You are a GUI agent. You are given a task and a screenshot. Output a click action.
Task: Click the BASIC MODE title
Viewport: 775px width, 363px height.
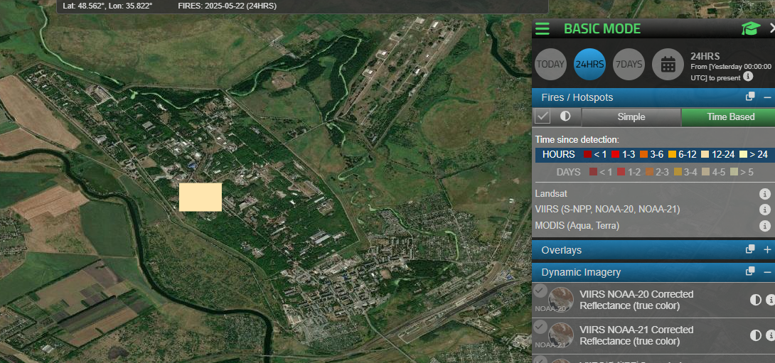[602, 28]
